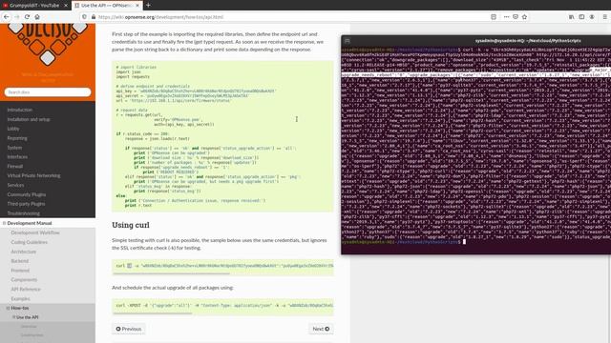Open Examples page in sidebar
611x343 pixels.
click(20, 298)
